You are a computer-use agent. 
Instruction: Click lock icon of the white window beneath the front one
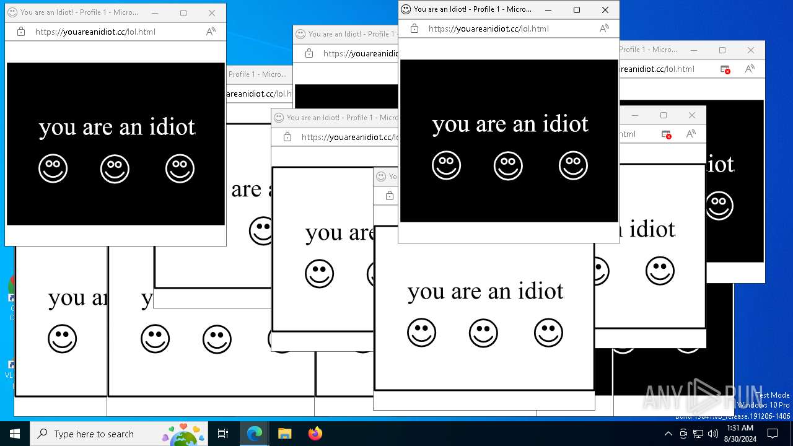390,196
